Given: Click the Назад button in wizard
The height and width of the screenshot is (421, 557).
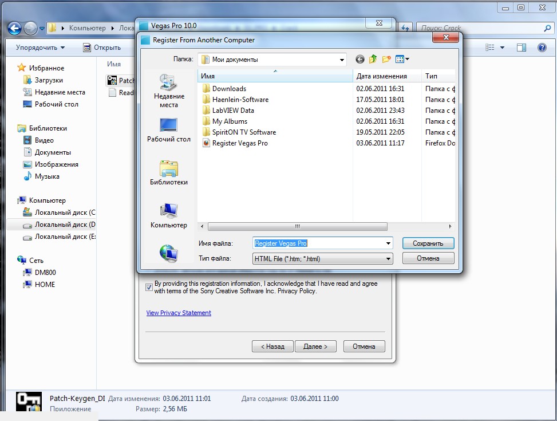Looking at the screenshot, I should point(272,347).
